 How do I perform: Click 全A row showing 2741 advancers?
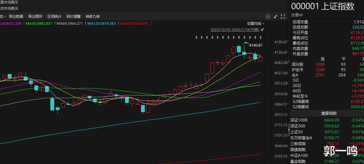(x=327, y=75)
